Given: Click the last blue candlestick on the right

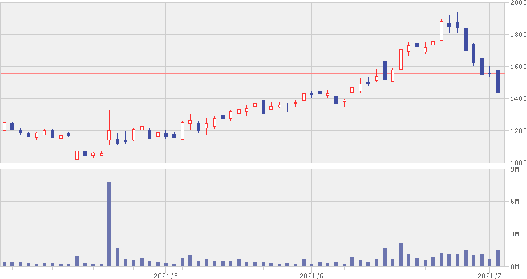Looking at the screenshot, I should 498,81.
